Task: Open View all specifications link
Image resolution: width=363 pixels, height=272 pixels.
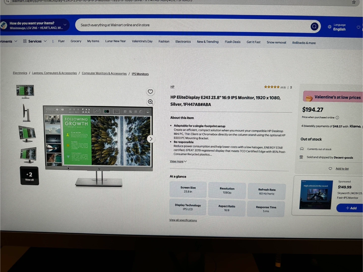Action: coord(183,220)
